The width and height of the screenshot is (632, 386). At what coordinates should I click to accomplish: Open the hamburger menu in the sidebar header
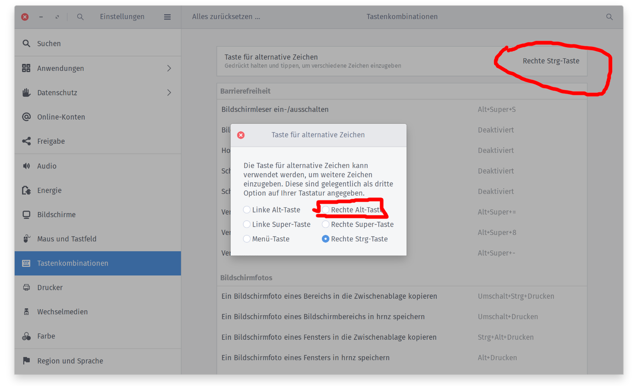[x=167, y=17]
